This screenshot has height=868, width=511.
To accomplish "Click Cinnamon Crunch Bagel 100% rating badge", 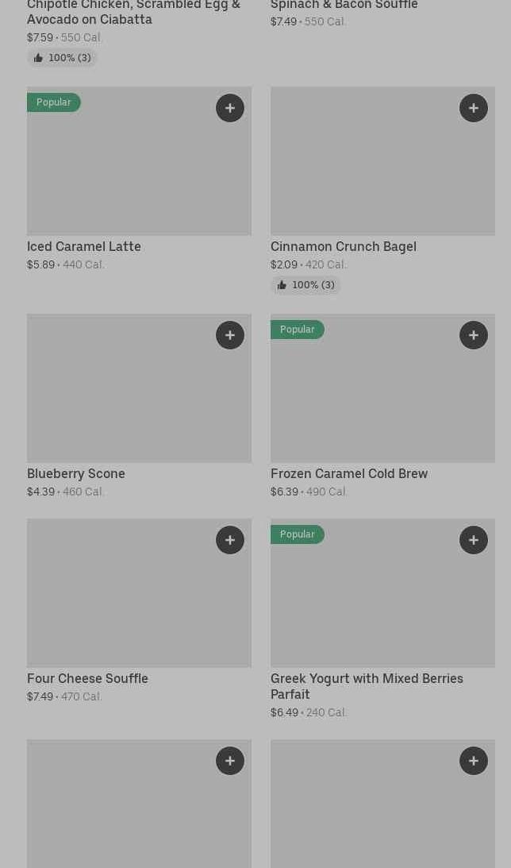I will (x=305, y=285).
